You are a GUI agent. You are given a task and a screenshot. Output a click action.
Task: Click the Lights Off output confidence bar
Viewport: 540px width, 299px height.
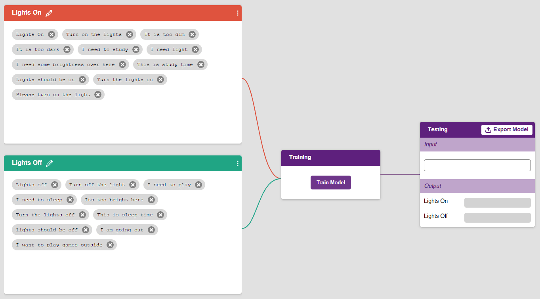(x=497, y=218)
